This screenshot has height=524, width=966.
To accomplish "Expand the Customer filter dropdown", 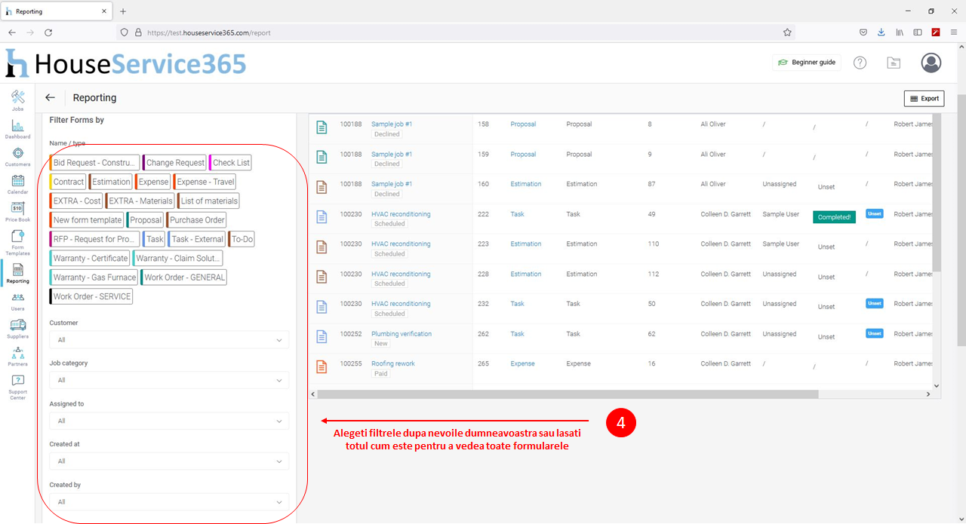I will pyautogui.click(x=169, y=340).
